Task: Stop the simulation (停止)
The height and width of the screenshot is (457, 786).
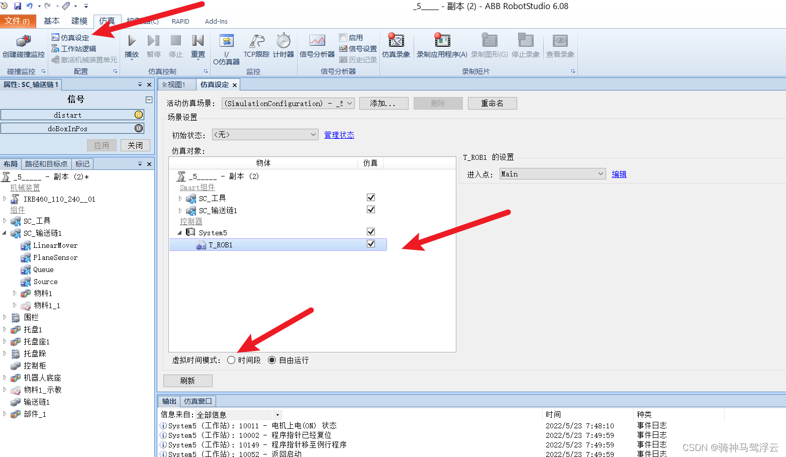Action: pos(176,46)
